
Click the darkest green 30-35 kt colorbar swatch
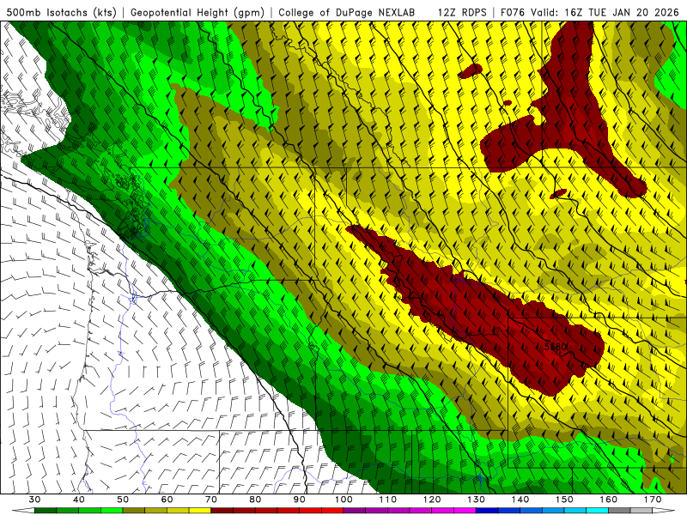46,511
